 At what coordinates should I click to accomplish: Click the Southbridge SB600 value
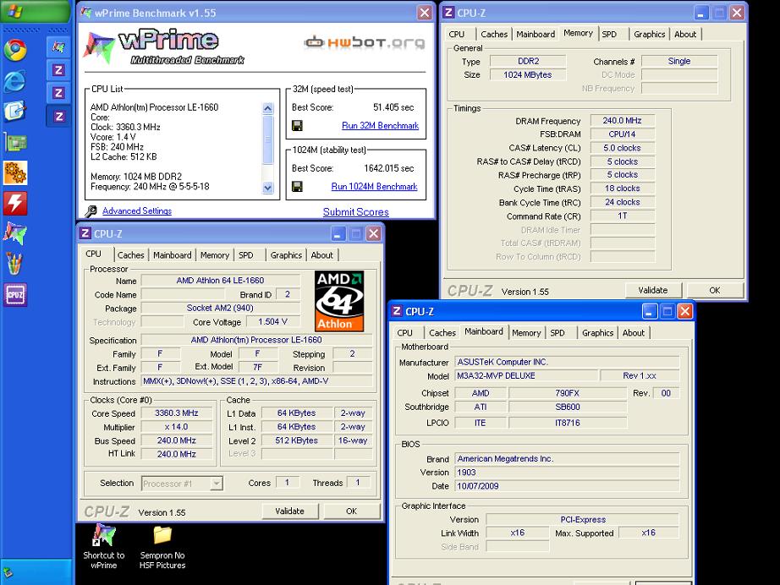[x=567, y=407]
